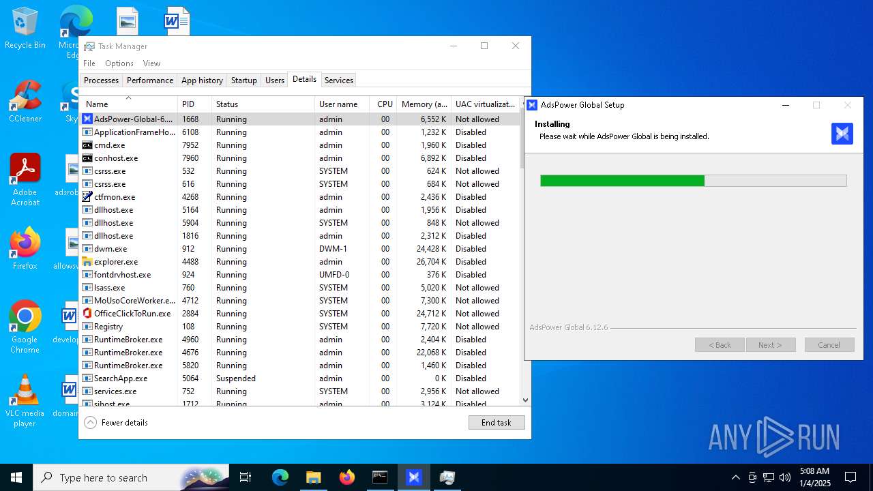Launch Firefox desktop shortcut

click(25, 249)
